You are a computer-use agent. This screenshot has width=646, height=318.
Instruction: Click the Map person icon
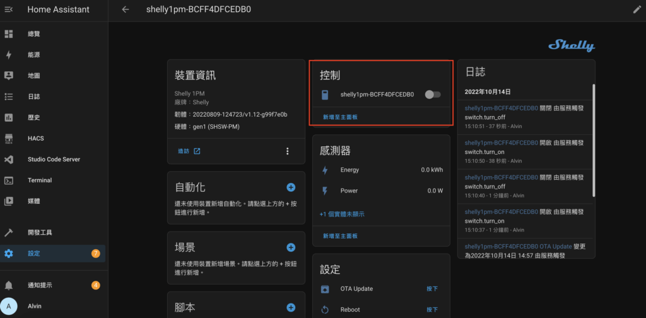[9, 76]
